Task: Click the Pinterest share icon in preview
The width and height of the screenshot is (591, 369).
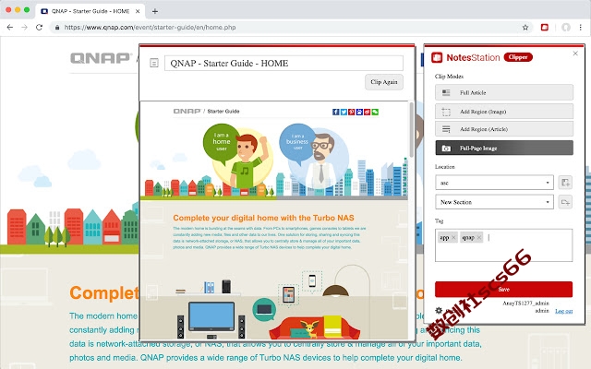Action: coord(351,112)
